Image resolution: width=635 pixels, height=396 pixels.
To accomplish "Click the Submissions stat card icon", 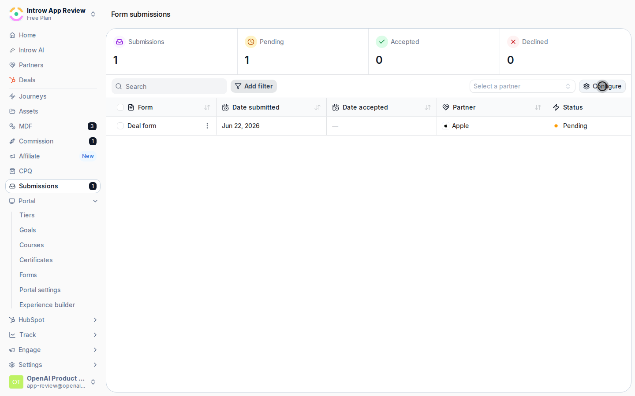I will [120, 42].
